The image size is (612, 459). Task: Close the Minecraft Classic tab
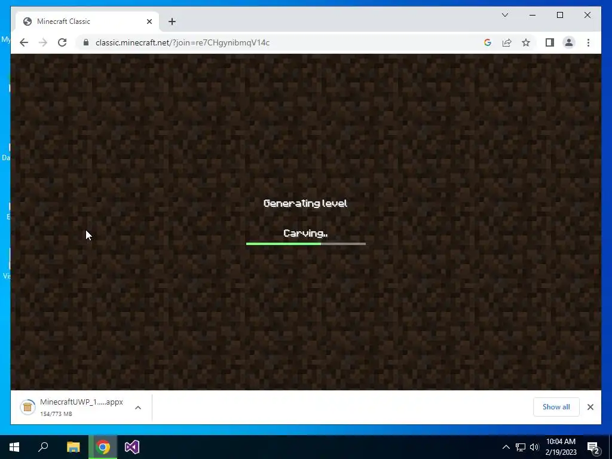pos(149,22)
